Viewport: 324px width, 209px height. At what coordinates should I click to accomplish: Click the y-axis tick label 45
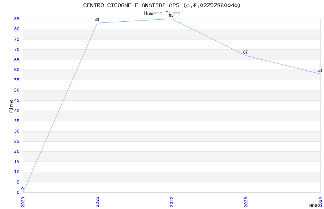17,100
